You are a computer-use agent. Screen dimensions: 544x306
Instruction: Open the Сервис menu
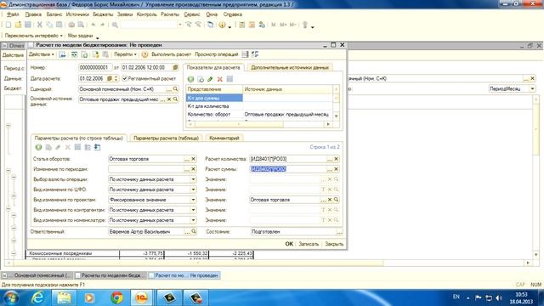coord(192,14)
